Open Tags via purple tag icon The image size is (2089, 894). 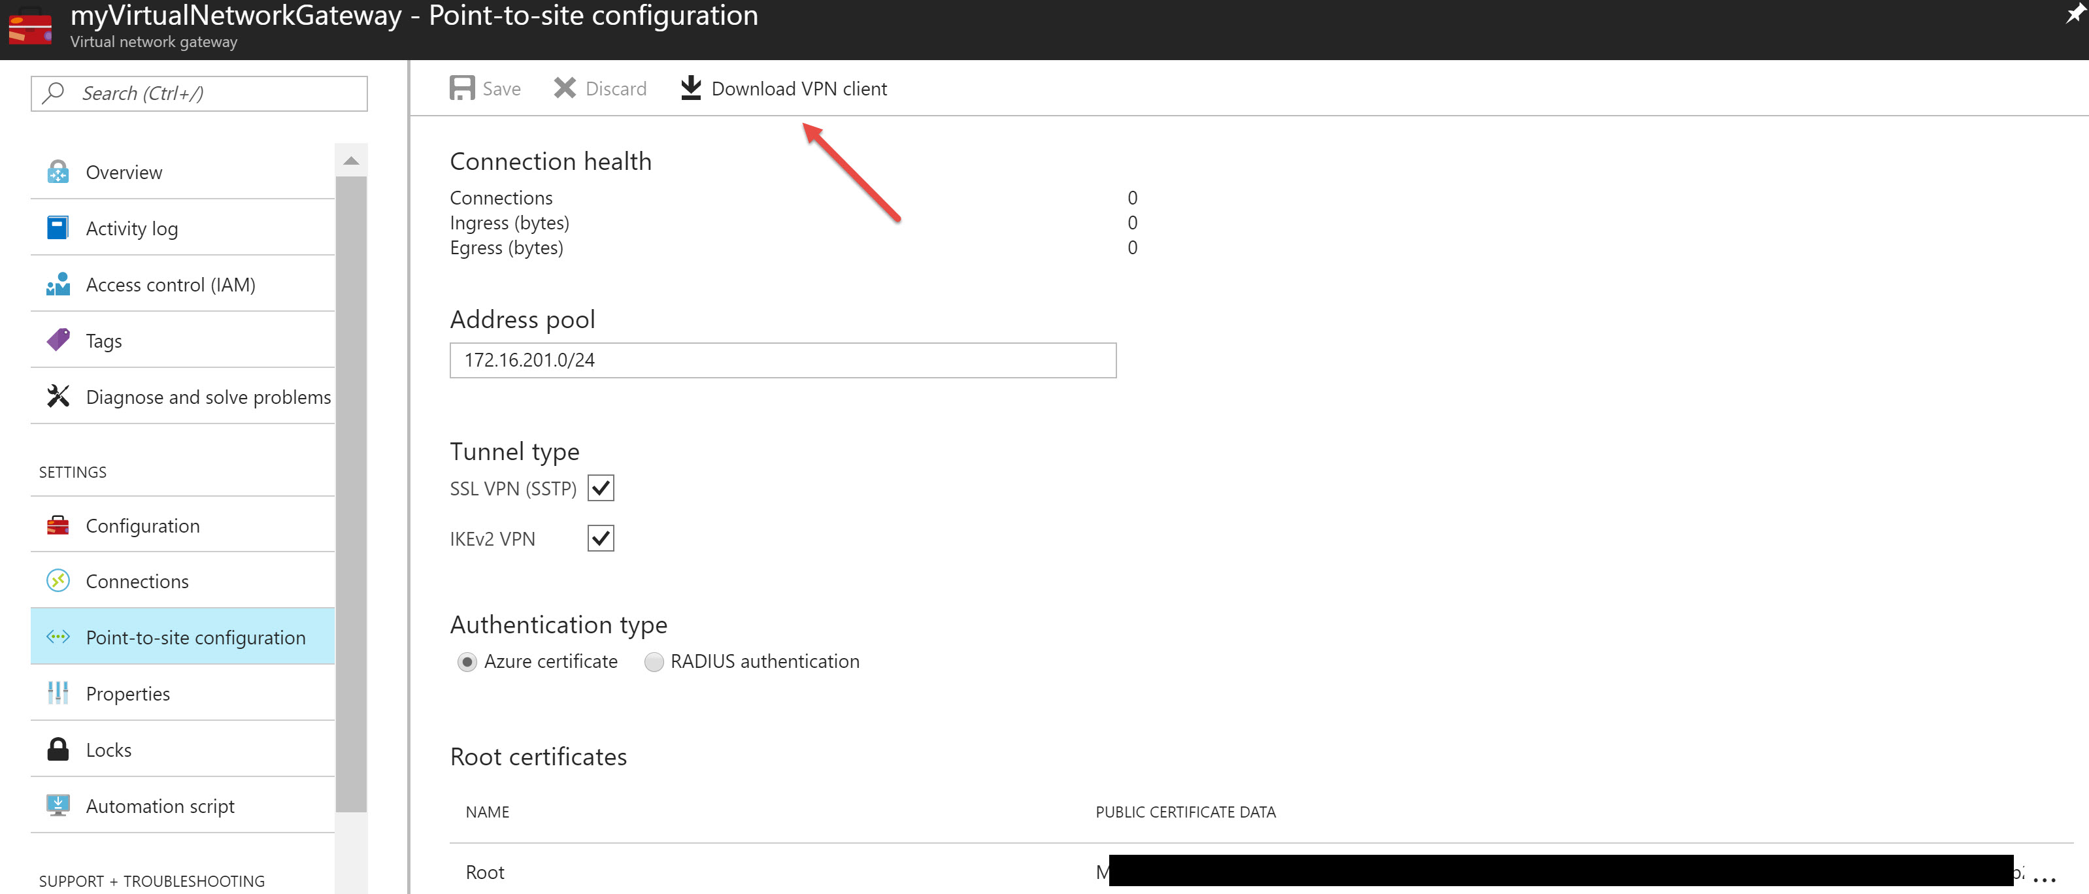pyautogui.click(x=58, y=340)
